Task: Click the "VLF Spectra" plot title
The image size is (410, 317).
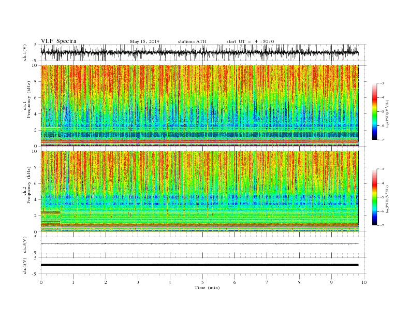Action: tap(58, 41)
